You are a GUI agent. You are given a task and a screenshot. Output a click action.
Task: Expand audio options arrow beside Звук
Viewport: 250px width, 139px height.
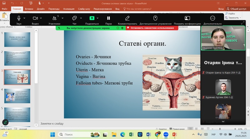tap(24, 18)
